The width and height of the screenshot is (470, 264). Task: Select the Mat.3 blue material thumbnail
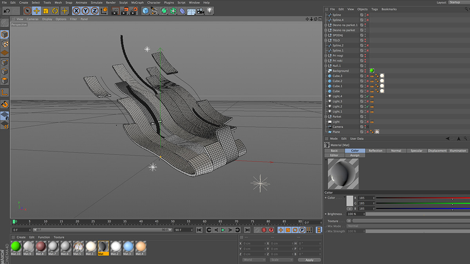128,247
